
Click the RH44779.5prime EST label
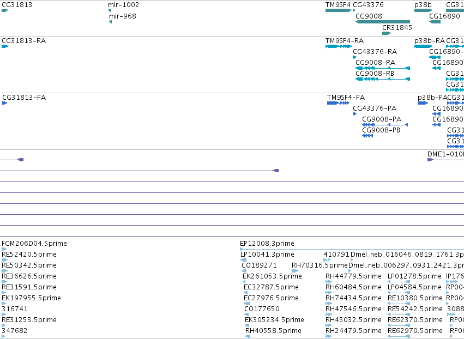tap(353, 276)
